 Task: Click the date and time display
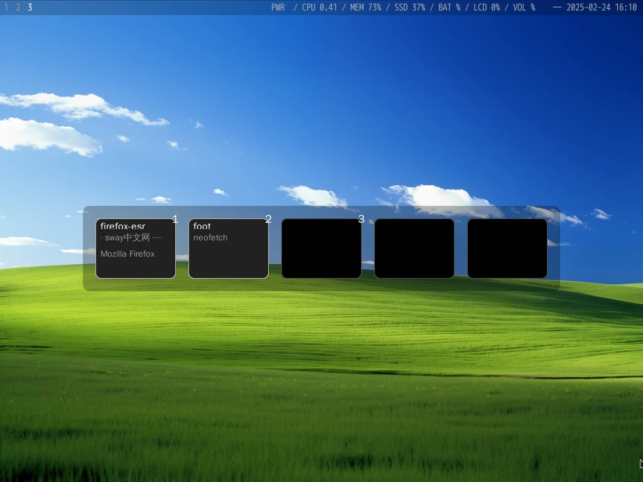601,8
